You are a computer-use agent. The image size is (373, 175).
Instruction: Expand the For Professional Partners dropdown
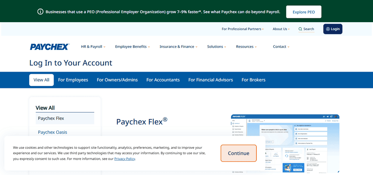pyautogui.click(x=243, y=29)
